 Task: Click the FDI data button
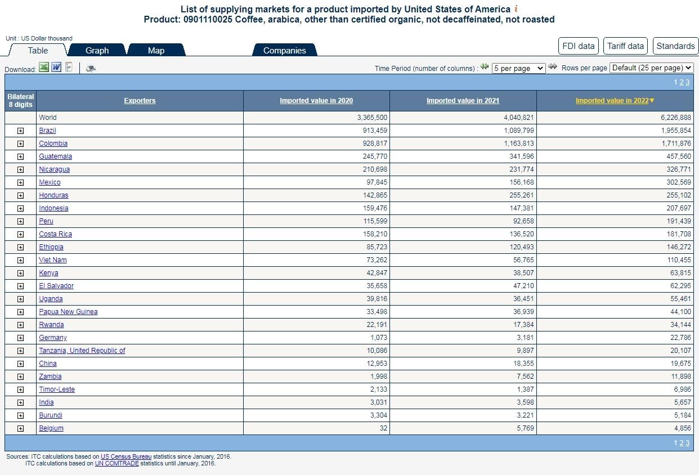click(x=578, y=46)
